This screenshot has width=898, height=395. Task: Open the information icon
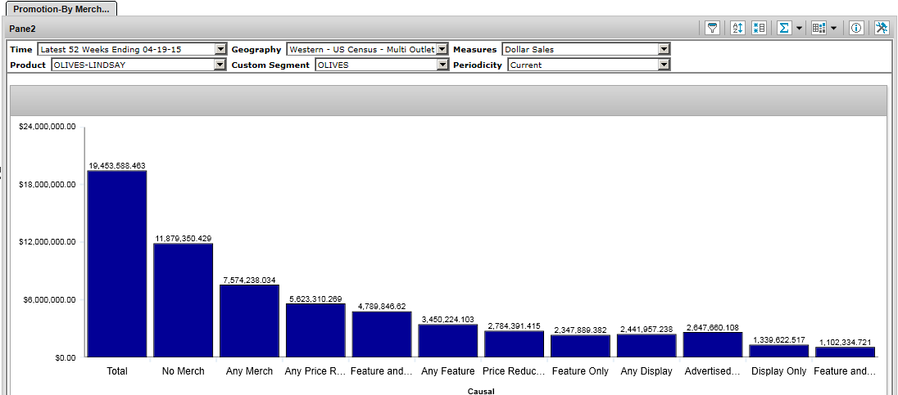[856, 28]
